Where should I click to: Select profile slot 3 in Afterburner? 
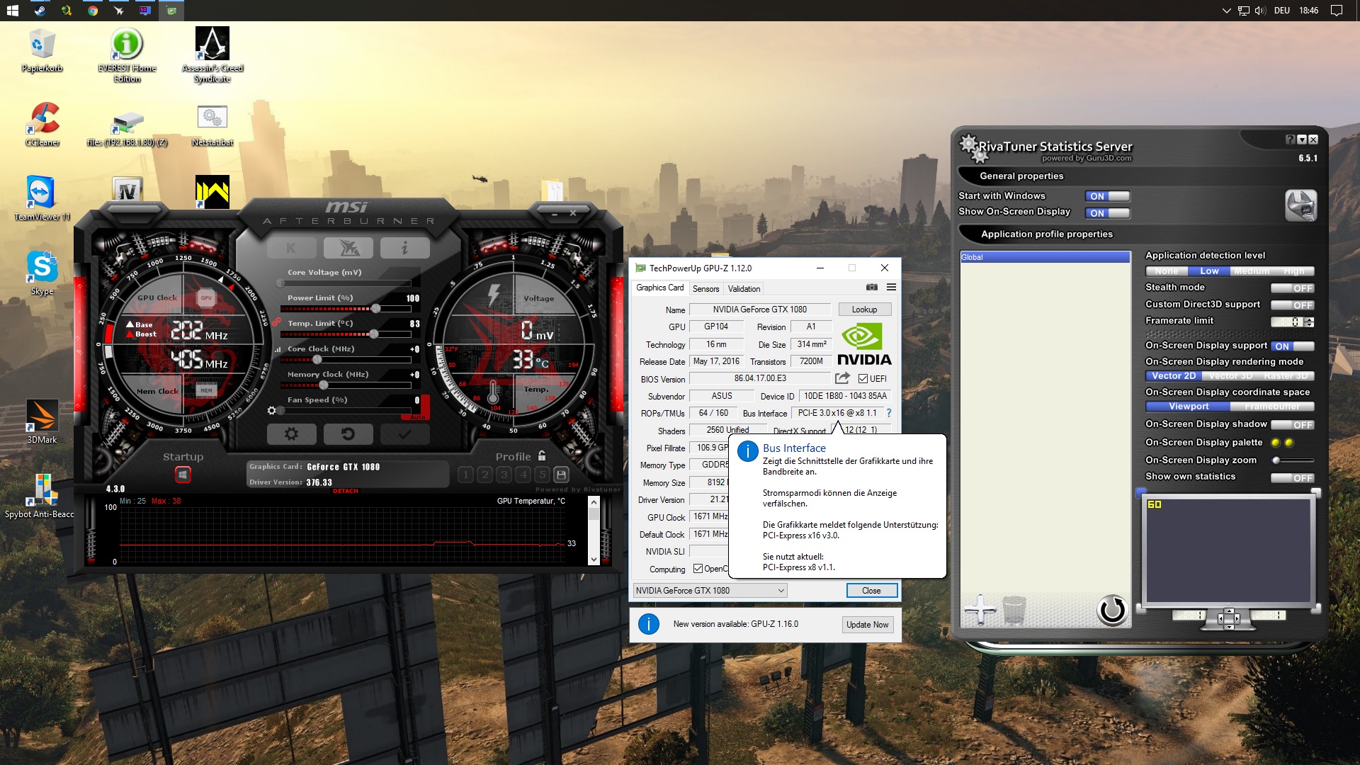tap(504, 475)
